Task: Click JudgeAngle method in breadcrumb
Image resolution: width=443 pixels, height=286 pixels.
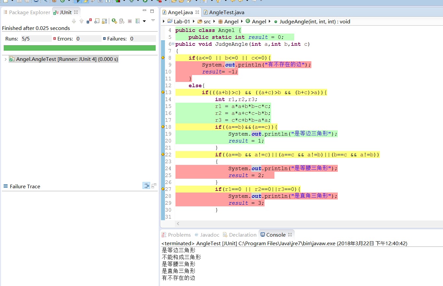Action: [314, 21]
